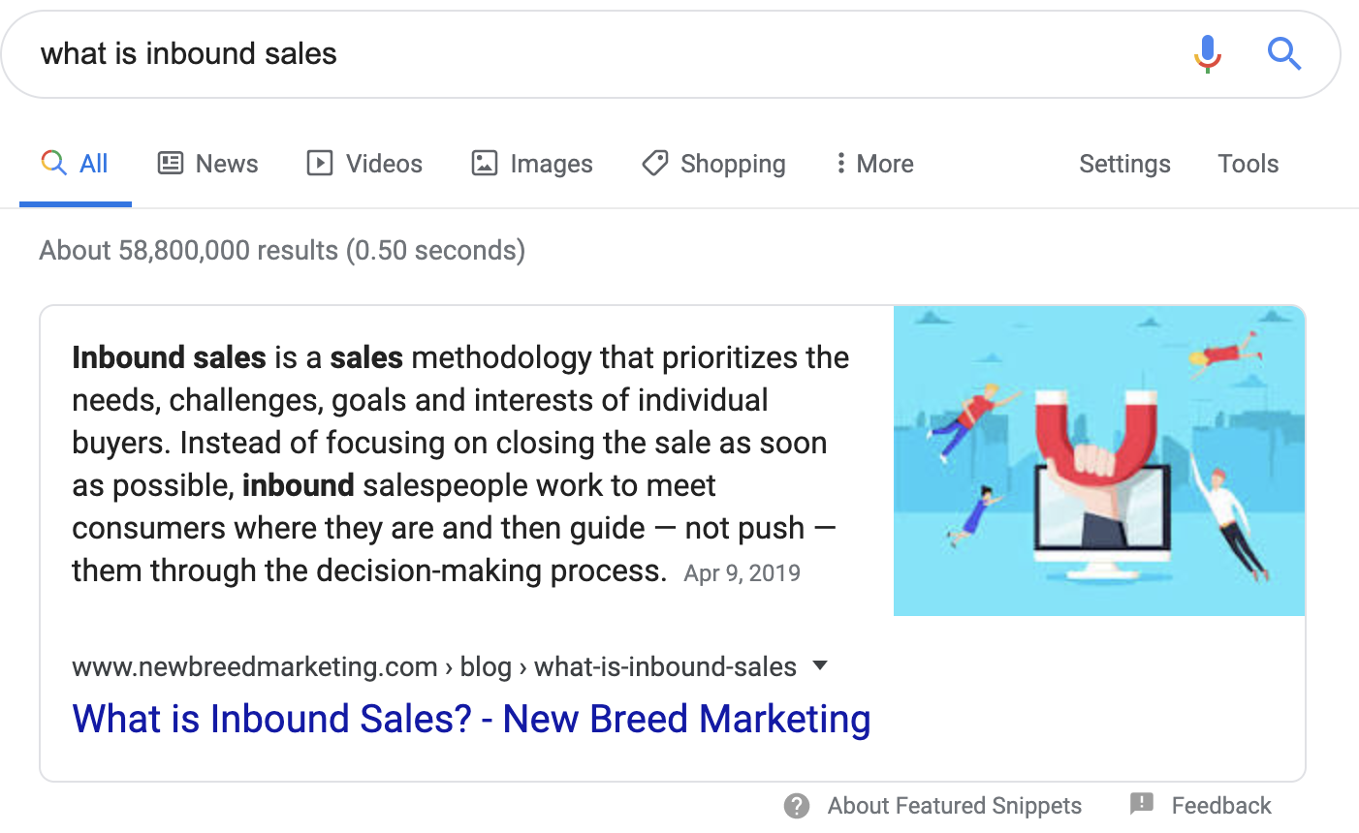Open "What is Inbound Sales? - New Breed Marketing" link
This screenshot has width=1359, height=833.
(471, 719)
